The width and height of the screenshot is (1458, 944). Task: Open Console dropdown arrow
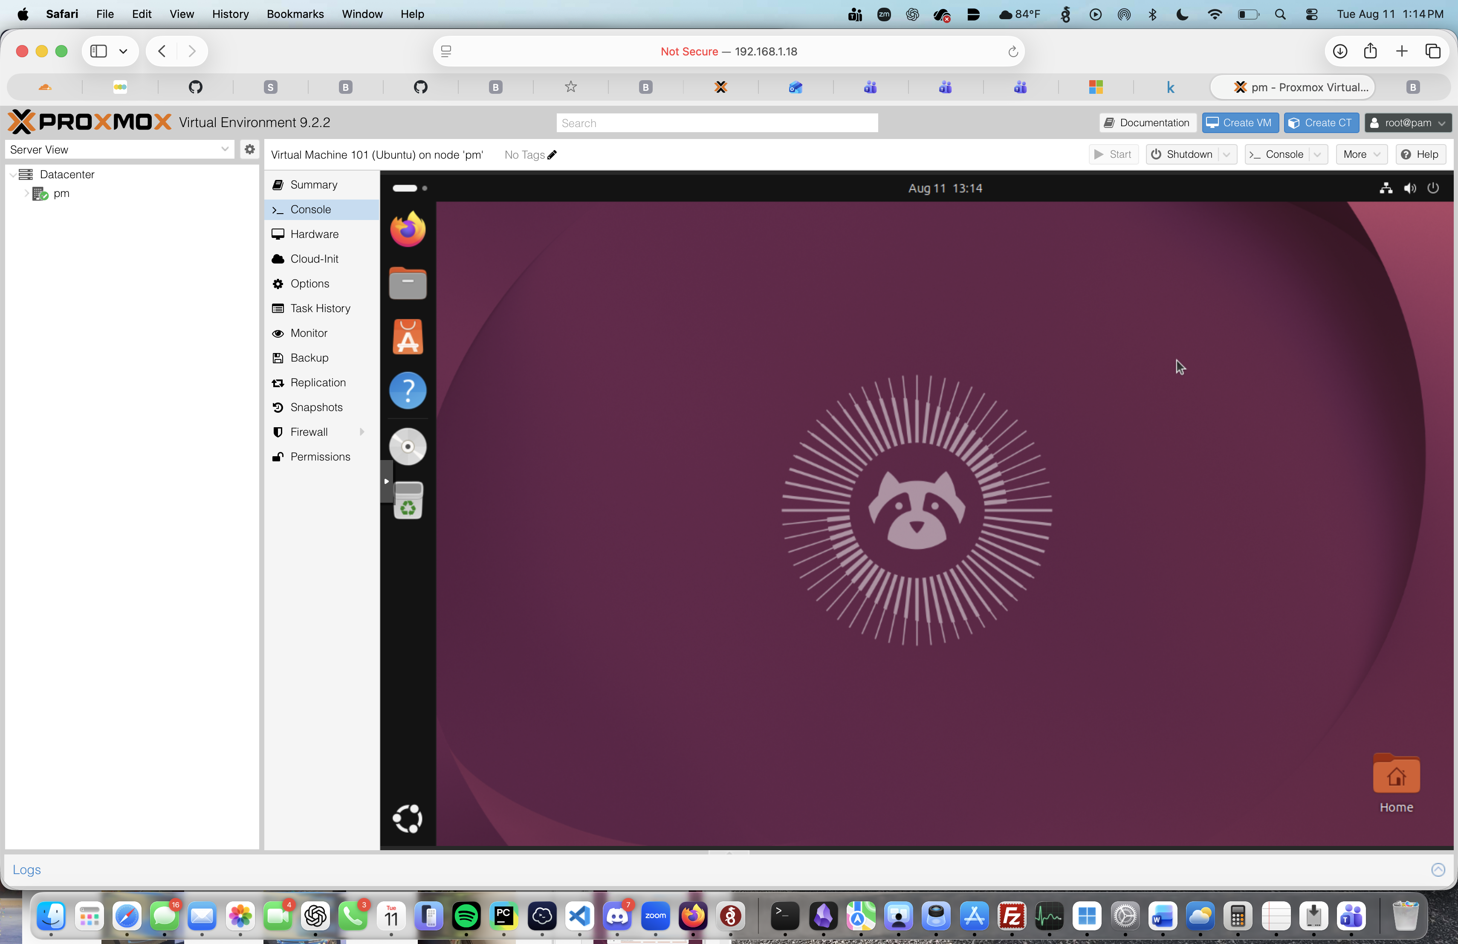[x=1317, y=154]
